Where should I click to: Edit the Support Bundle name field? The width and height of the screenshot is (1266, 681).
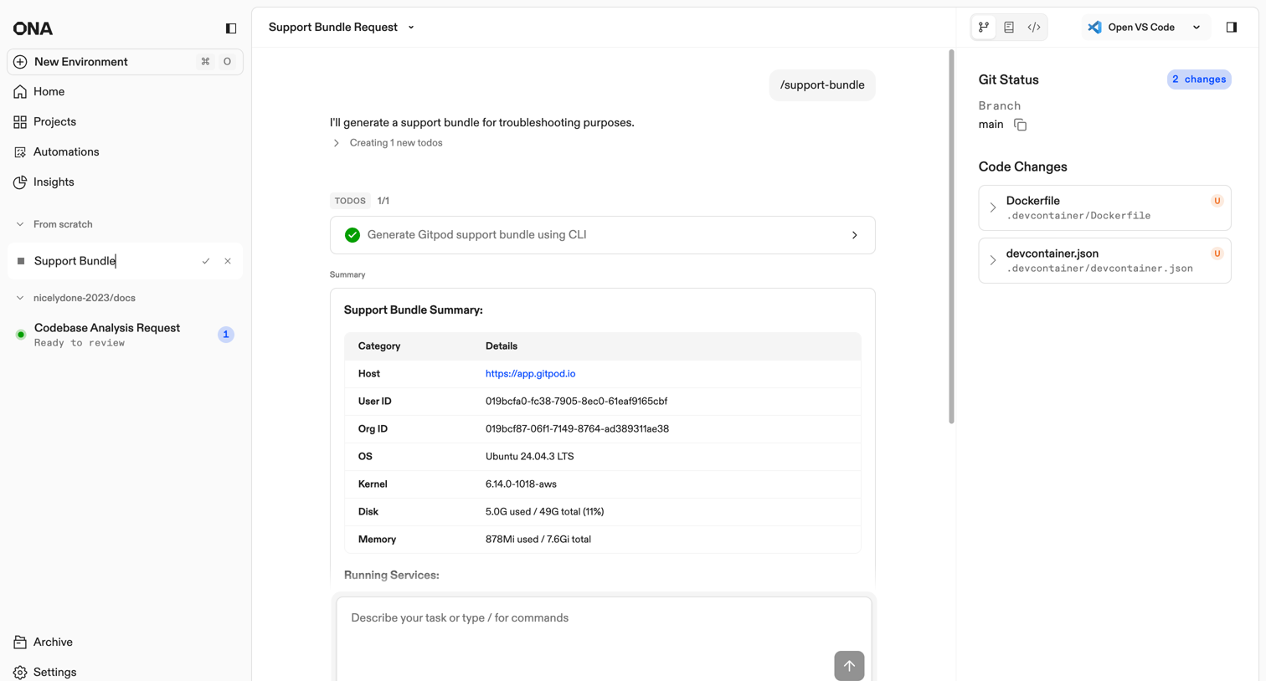click(112, 261)
